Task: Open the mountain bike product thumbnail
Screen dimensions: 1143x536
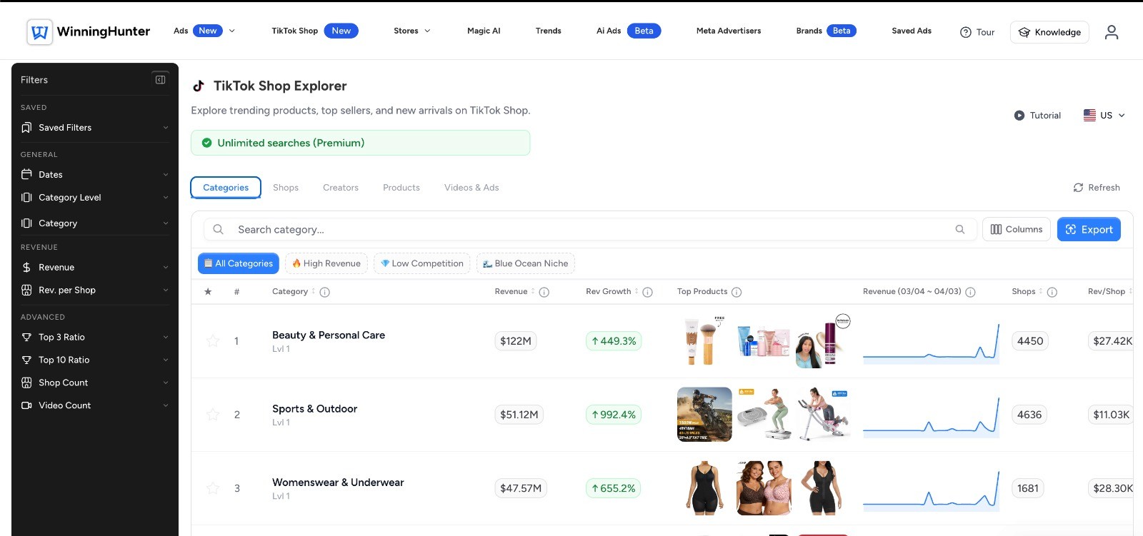Action: pos(704,415)
